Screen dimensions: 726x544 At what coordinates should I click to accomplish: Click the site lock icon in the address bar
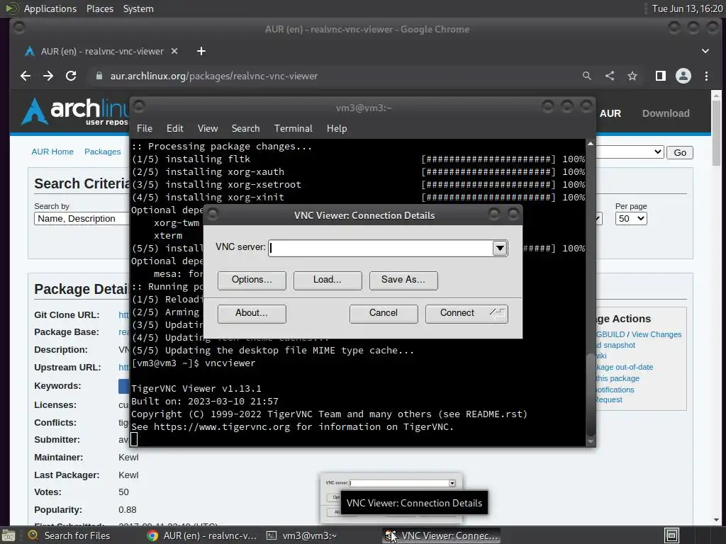point(99,76)
